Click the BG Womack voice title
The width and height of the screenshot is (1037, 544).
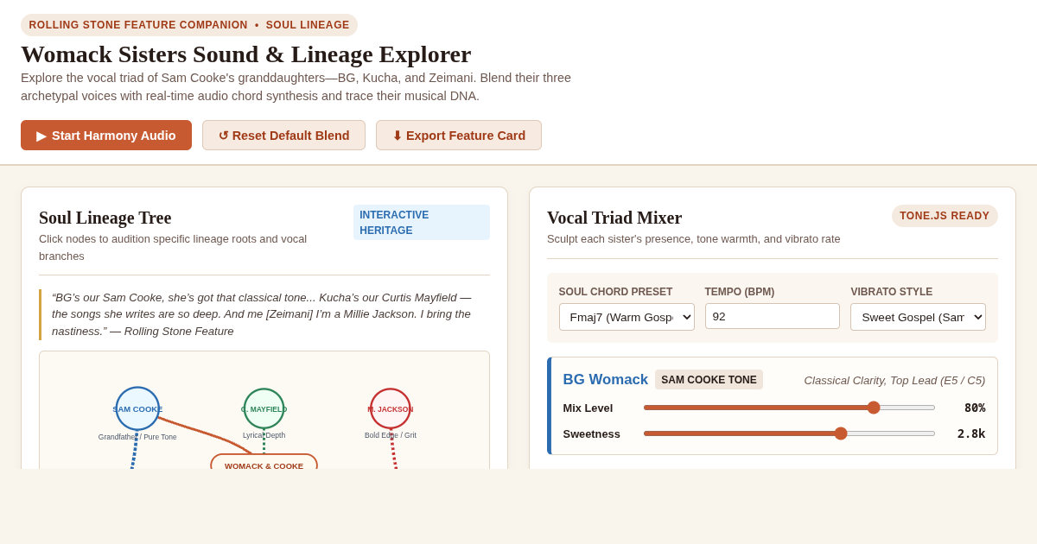(x=605, y=380)
